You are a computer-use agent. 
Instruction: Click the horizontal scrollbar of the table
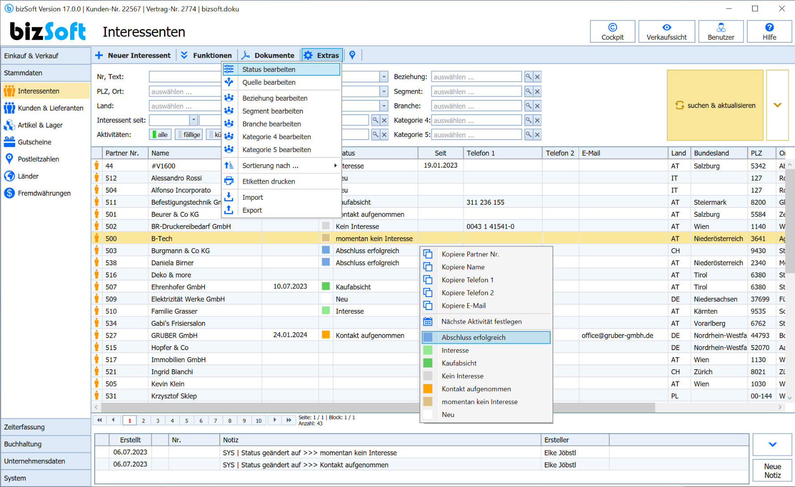377,407
